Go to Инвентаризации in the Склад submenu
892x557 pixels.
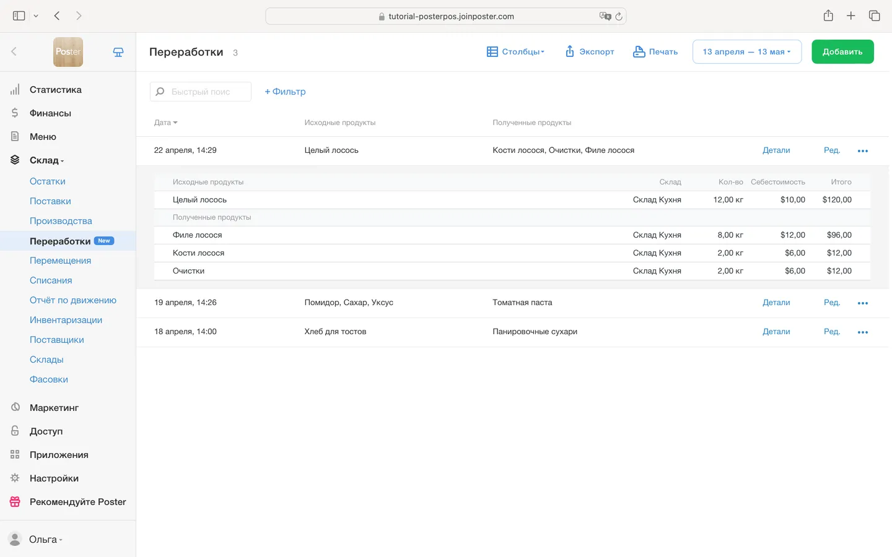pyautogui.click(x=66, y=320)
